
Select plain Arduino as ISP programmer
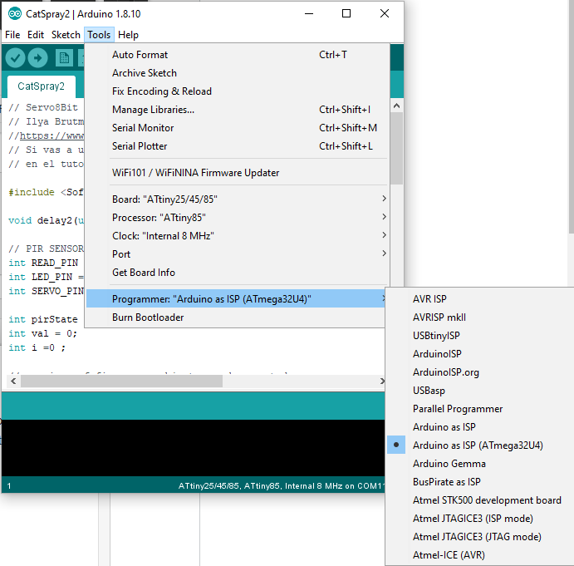pyautogui.click(x=480, y=427)
